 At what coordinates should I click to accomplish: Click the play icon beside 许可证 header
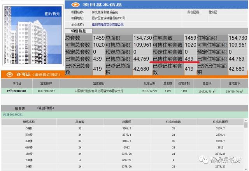pos(9,74)
